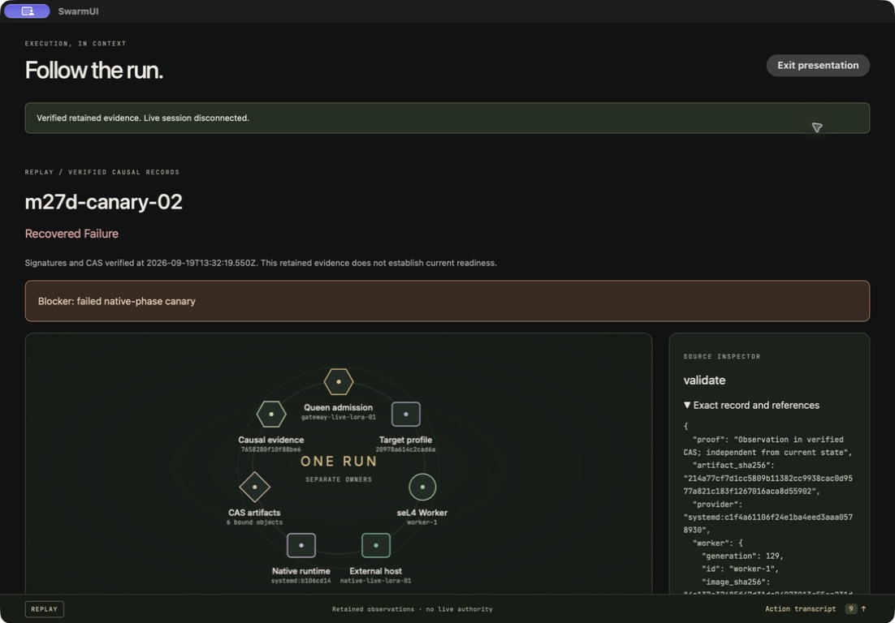Click the REPLAY button in bottom bar
Image resolution: width=895 pixels, height=623 pixels.
coord(45,608)
